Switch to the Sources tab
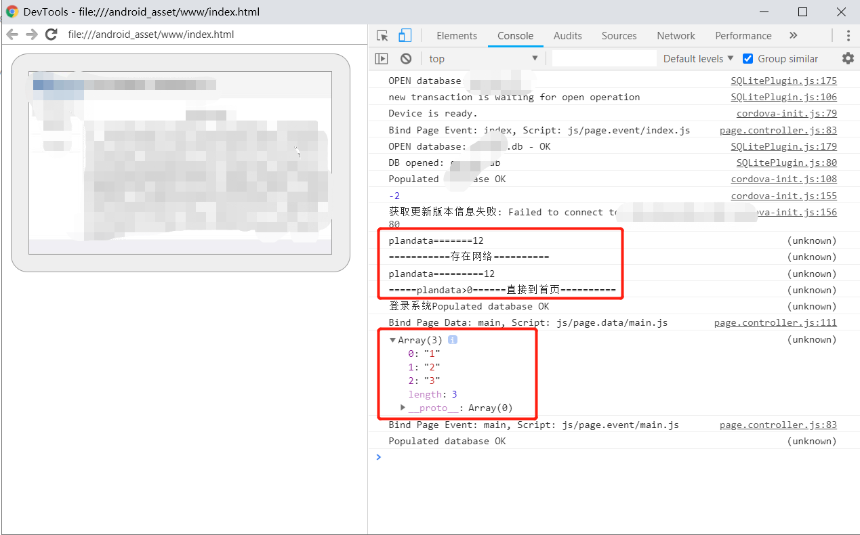 point(619,35)
